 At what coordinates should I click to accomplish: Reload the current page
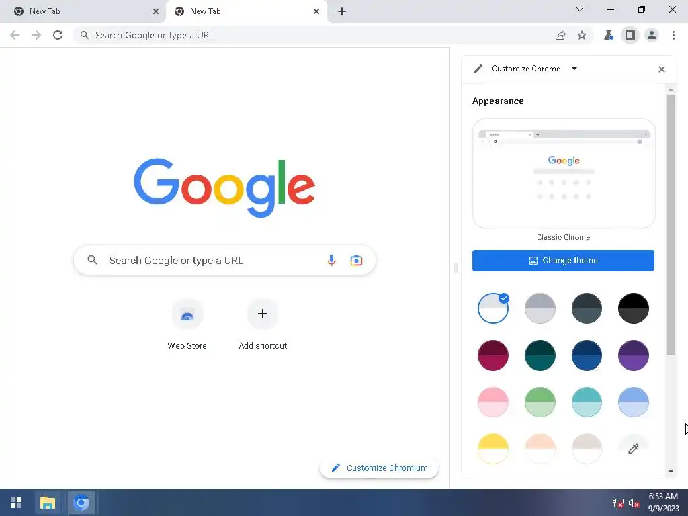(x=58, y=35)
